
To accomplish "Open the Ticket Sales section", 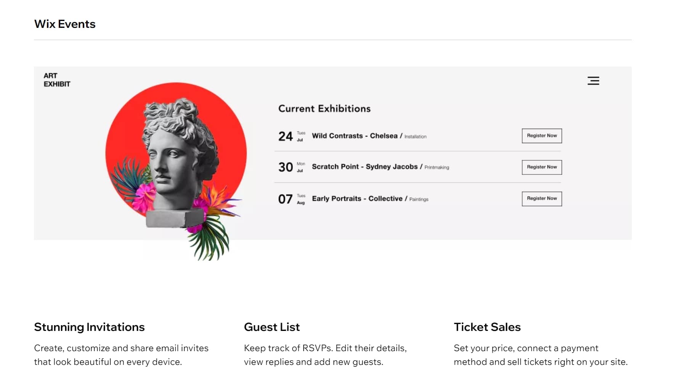I will (487, 327).
